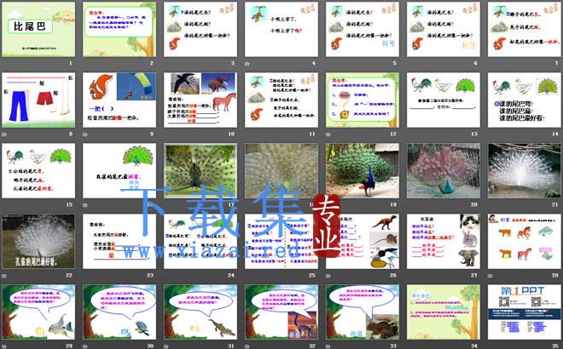Viewport: 563px width, 349px height.
Task: Open slide 30 with bird speech bubble
Action: point(119,312)
